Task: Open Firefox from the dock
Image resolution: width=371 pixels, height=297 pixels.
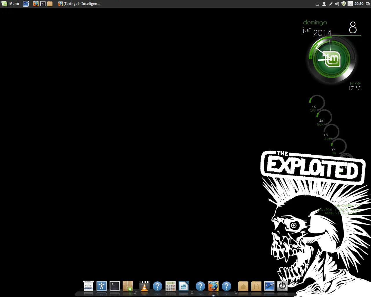Action: point(213,287)
